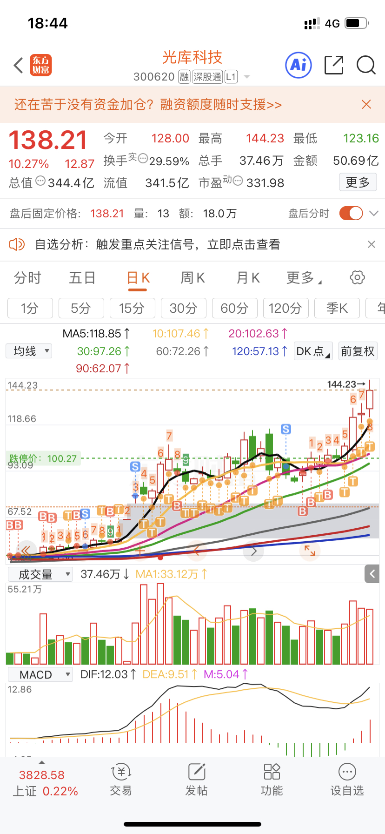The width and height of the screenshot is (385, 834).
Task: Select the 30分 period button
Action: coord(184,308)
